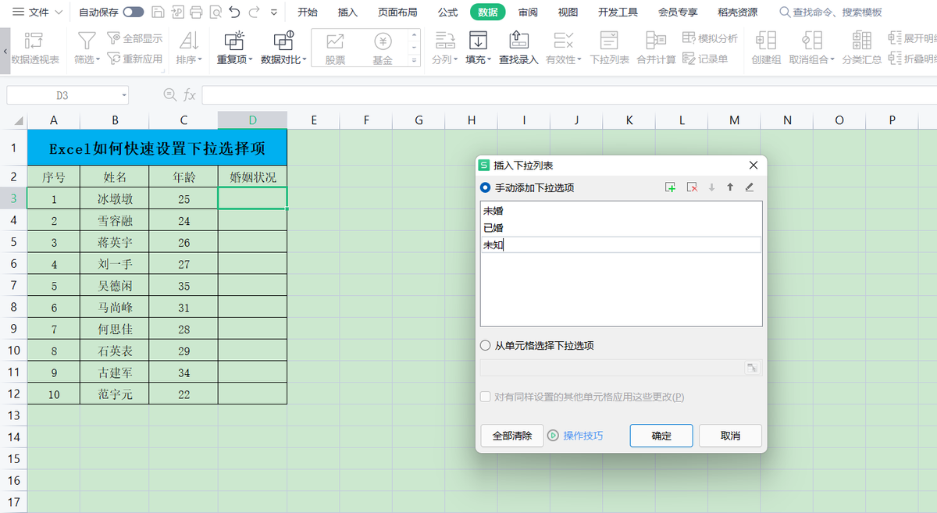Open the 开发工具 tab
Screen dimensions: 937x513
click(x=618, y=12)
